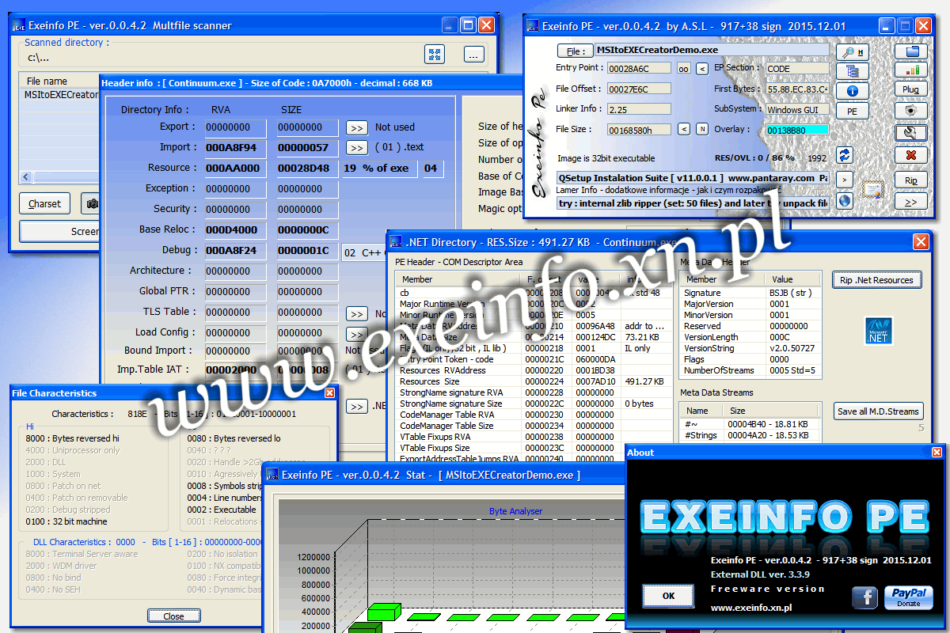Click the Microsoft .NET logo icon
Image resolution: width=950 pixels, height=633 pixels.
point(879,331)
